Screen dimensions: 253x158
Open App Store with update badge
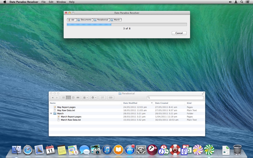pyautogui.click(x=130, y=150)
